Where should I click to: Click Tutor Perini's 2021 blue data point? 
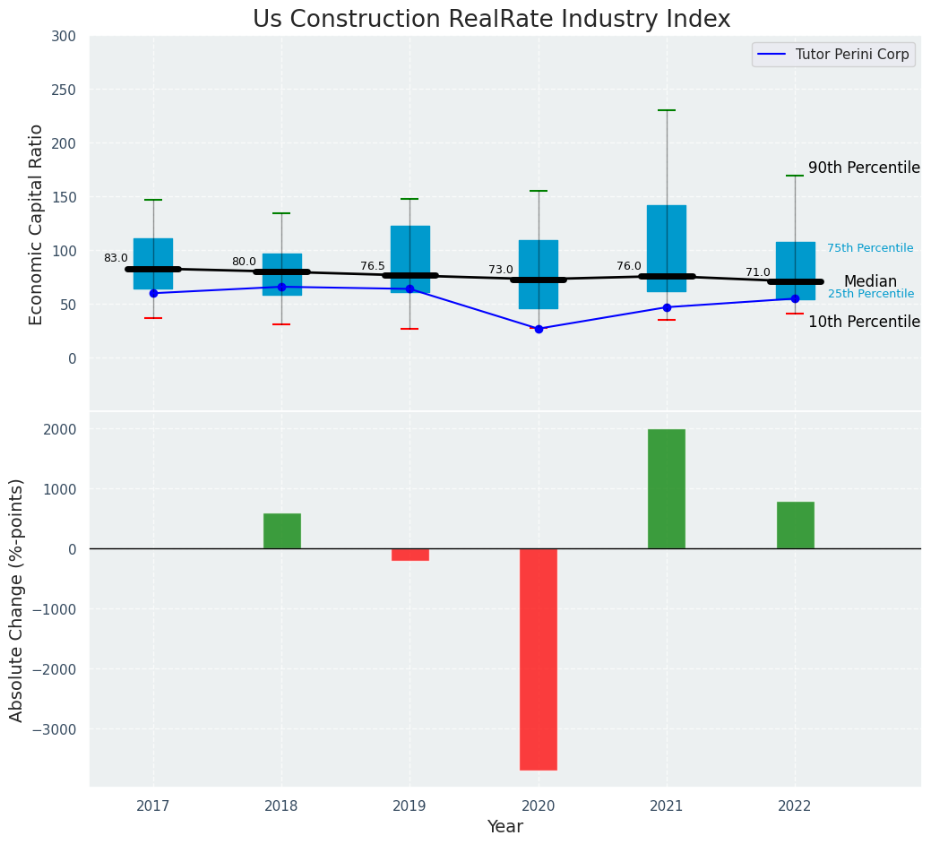tap(667, 307)
